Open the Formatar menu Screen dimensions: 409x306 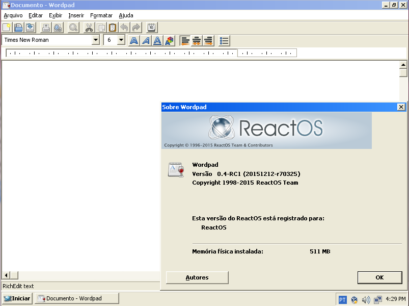click(101, 15)
